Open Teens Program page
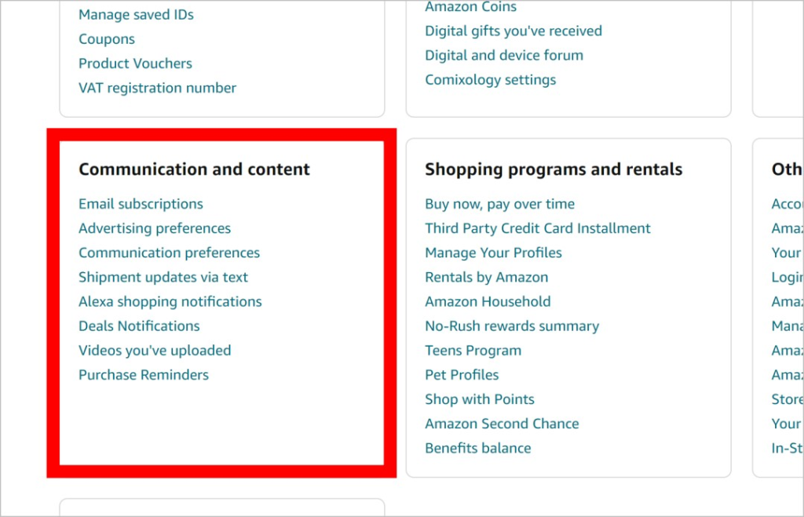This screenshot has height=517, width=804. click(x=473, y=351)
